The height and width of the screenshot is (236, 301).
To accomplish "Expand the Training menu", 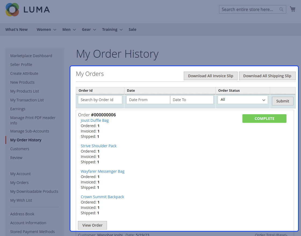I will [112, 29].
